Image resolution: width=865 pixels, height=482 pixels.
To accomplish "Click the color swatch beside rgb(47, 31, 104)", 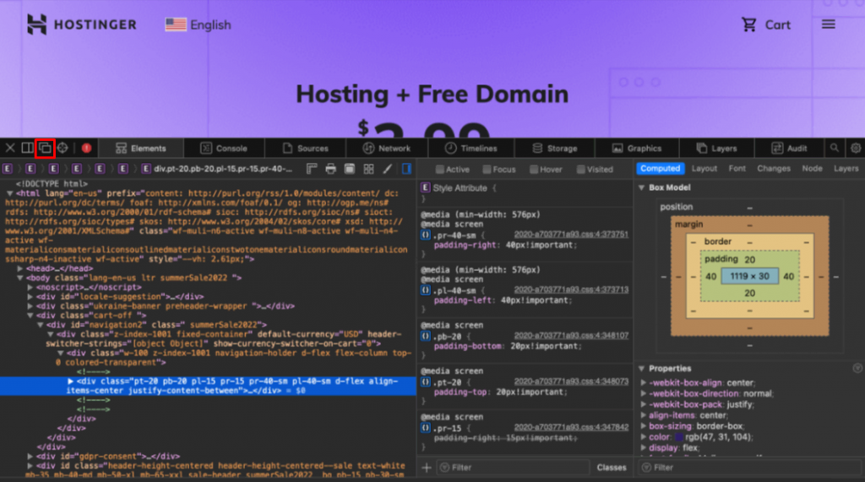I will click(679, 437).
